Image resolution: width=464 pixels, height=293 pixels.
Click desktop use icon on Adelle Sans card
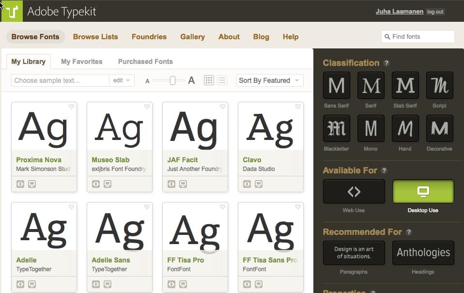(108, 284)
